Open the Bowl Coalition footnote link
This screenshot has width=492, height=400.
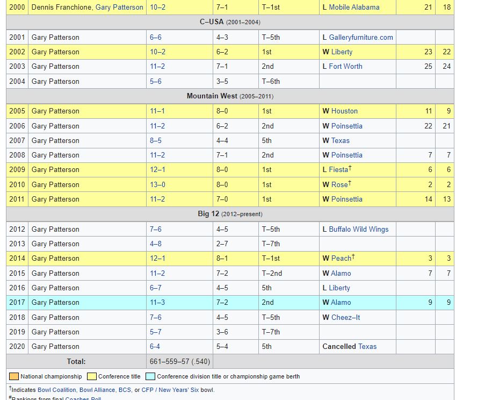57,390
